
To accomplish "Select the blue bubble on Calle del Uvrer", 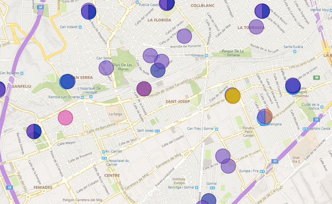I will [x=158, y=70].
